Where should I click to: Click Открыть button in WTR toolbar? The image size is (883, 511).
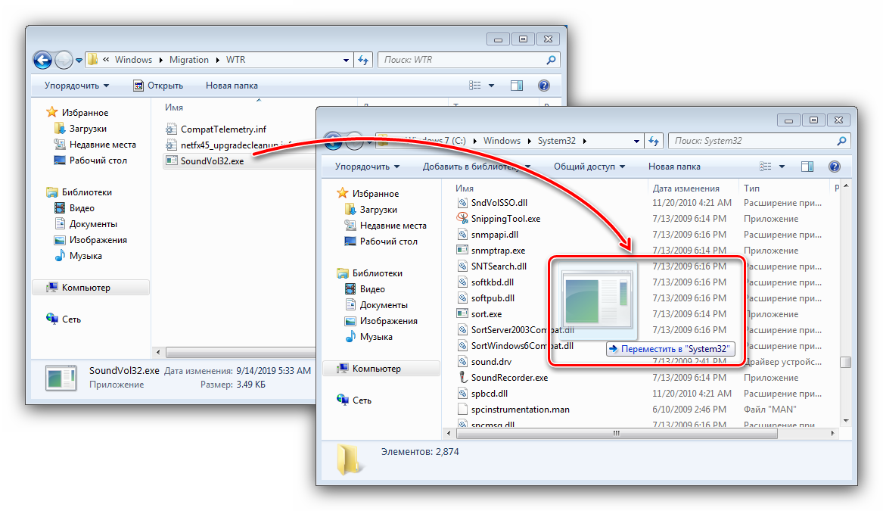coord(158,86)
